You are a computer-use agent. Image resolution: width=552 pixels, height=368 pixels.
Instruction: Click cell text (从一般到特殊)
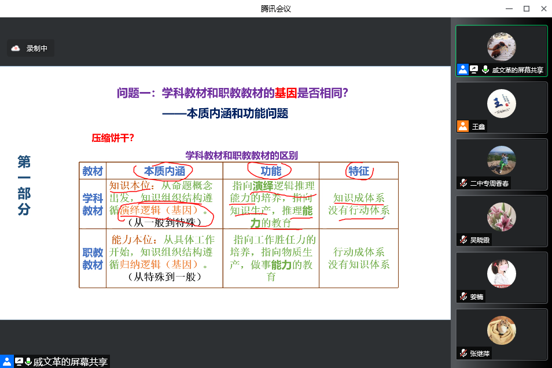(164, 223)
